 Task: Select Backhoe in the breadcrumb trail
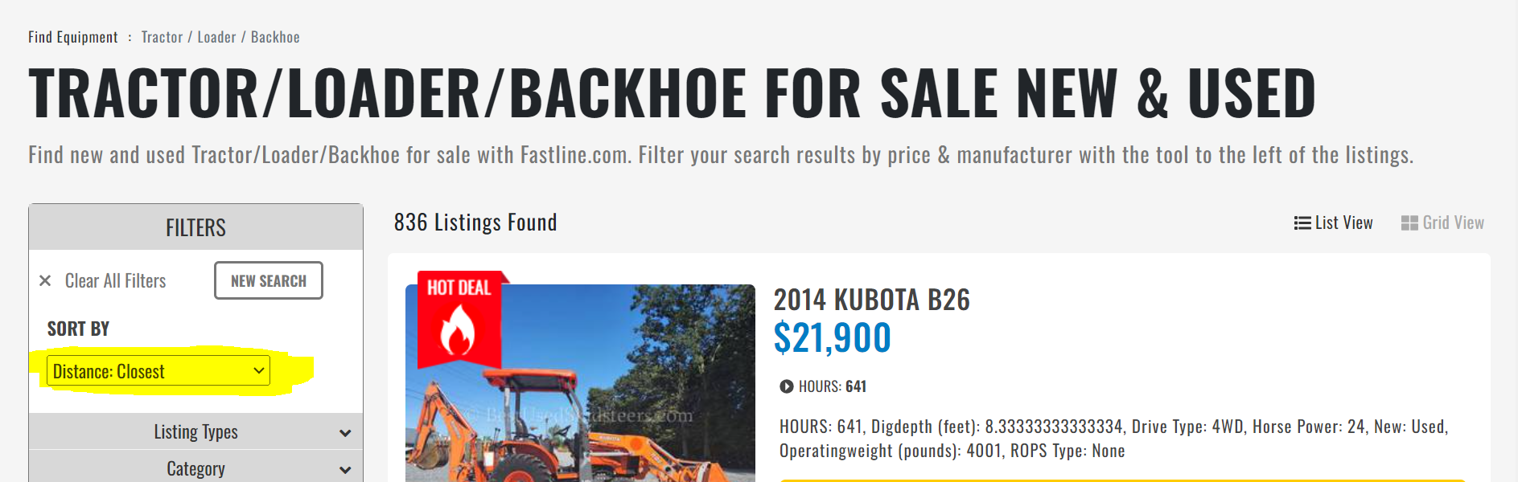pos(276,36)
